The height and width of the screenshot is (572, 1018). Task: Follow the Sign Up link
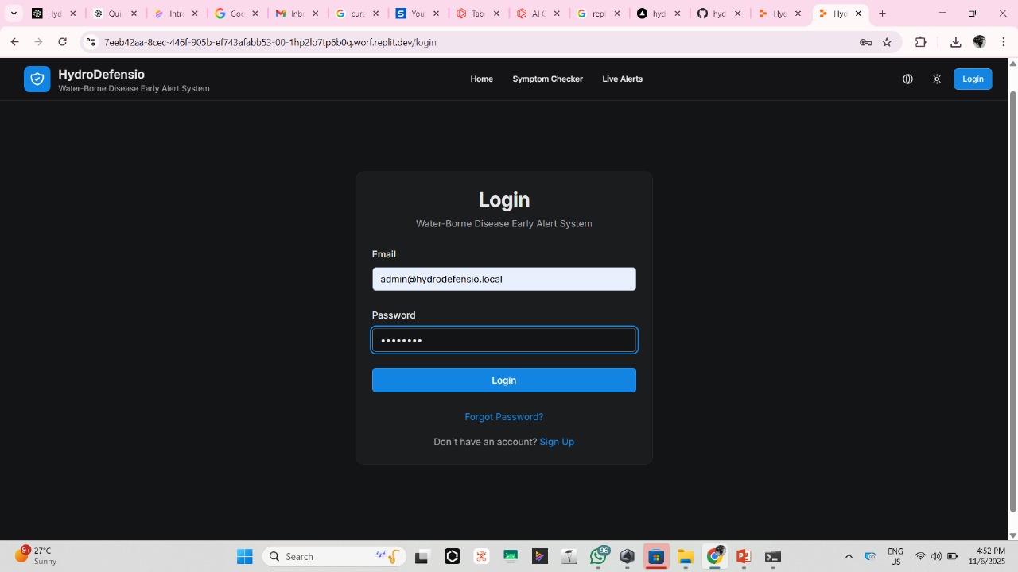557,442
